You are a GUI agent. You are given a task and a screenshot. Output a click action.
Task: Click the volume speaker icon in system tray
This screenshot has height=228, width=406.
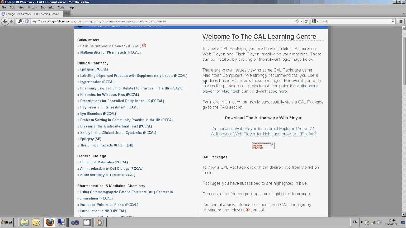(x=379, y=222)
